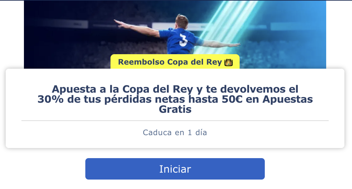Click the crown emoji on yellow badge
The width and height of the screenshot is (352, 189).
click(229, 62)
